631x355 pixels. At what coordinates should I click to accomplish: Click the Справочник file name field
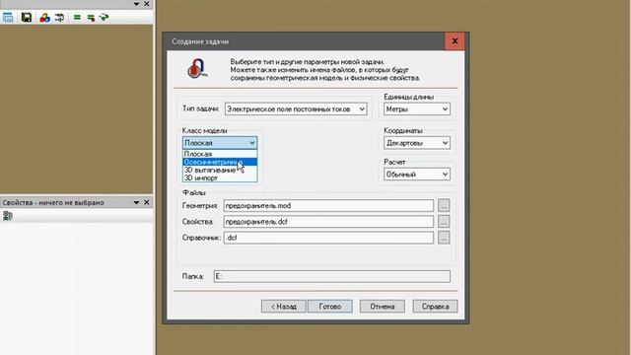(x=328, y=238)
